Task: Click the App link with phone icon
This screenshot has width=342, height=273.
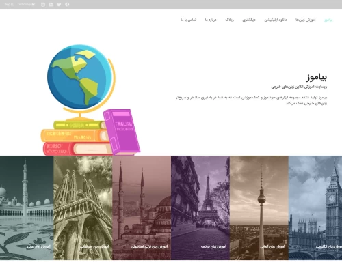Action: click(x=9, y=4)
